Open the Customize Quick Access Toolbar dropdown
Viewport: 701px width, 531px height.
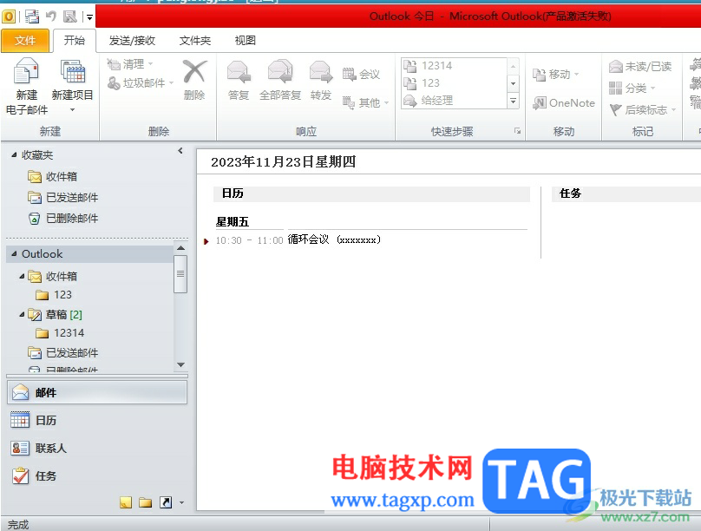pos(89,17)
